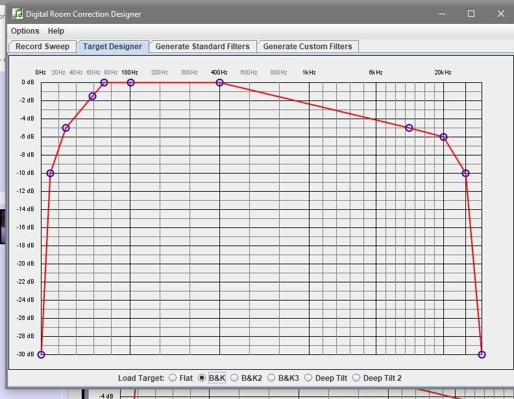Screen dimensions: 514x399
Task: Select the bottom-right curve point at -30 dB
Action: tap(482, 354)
